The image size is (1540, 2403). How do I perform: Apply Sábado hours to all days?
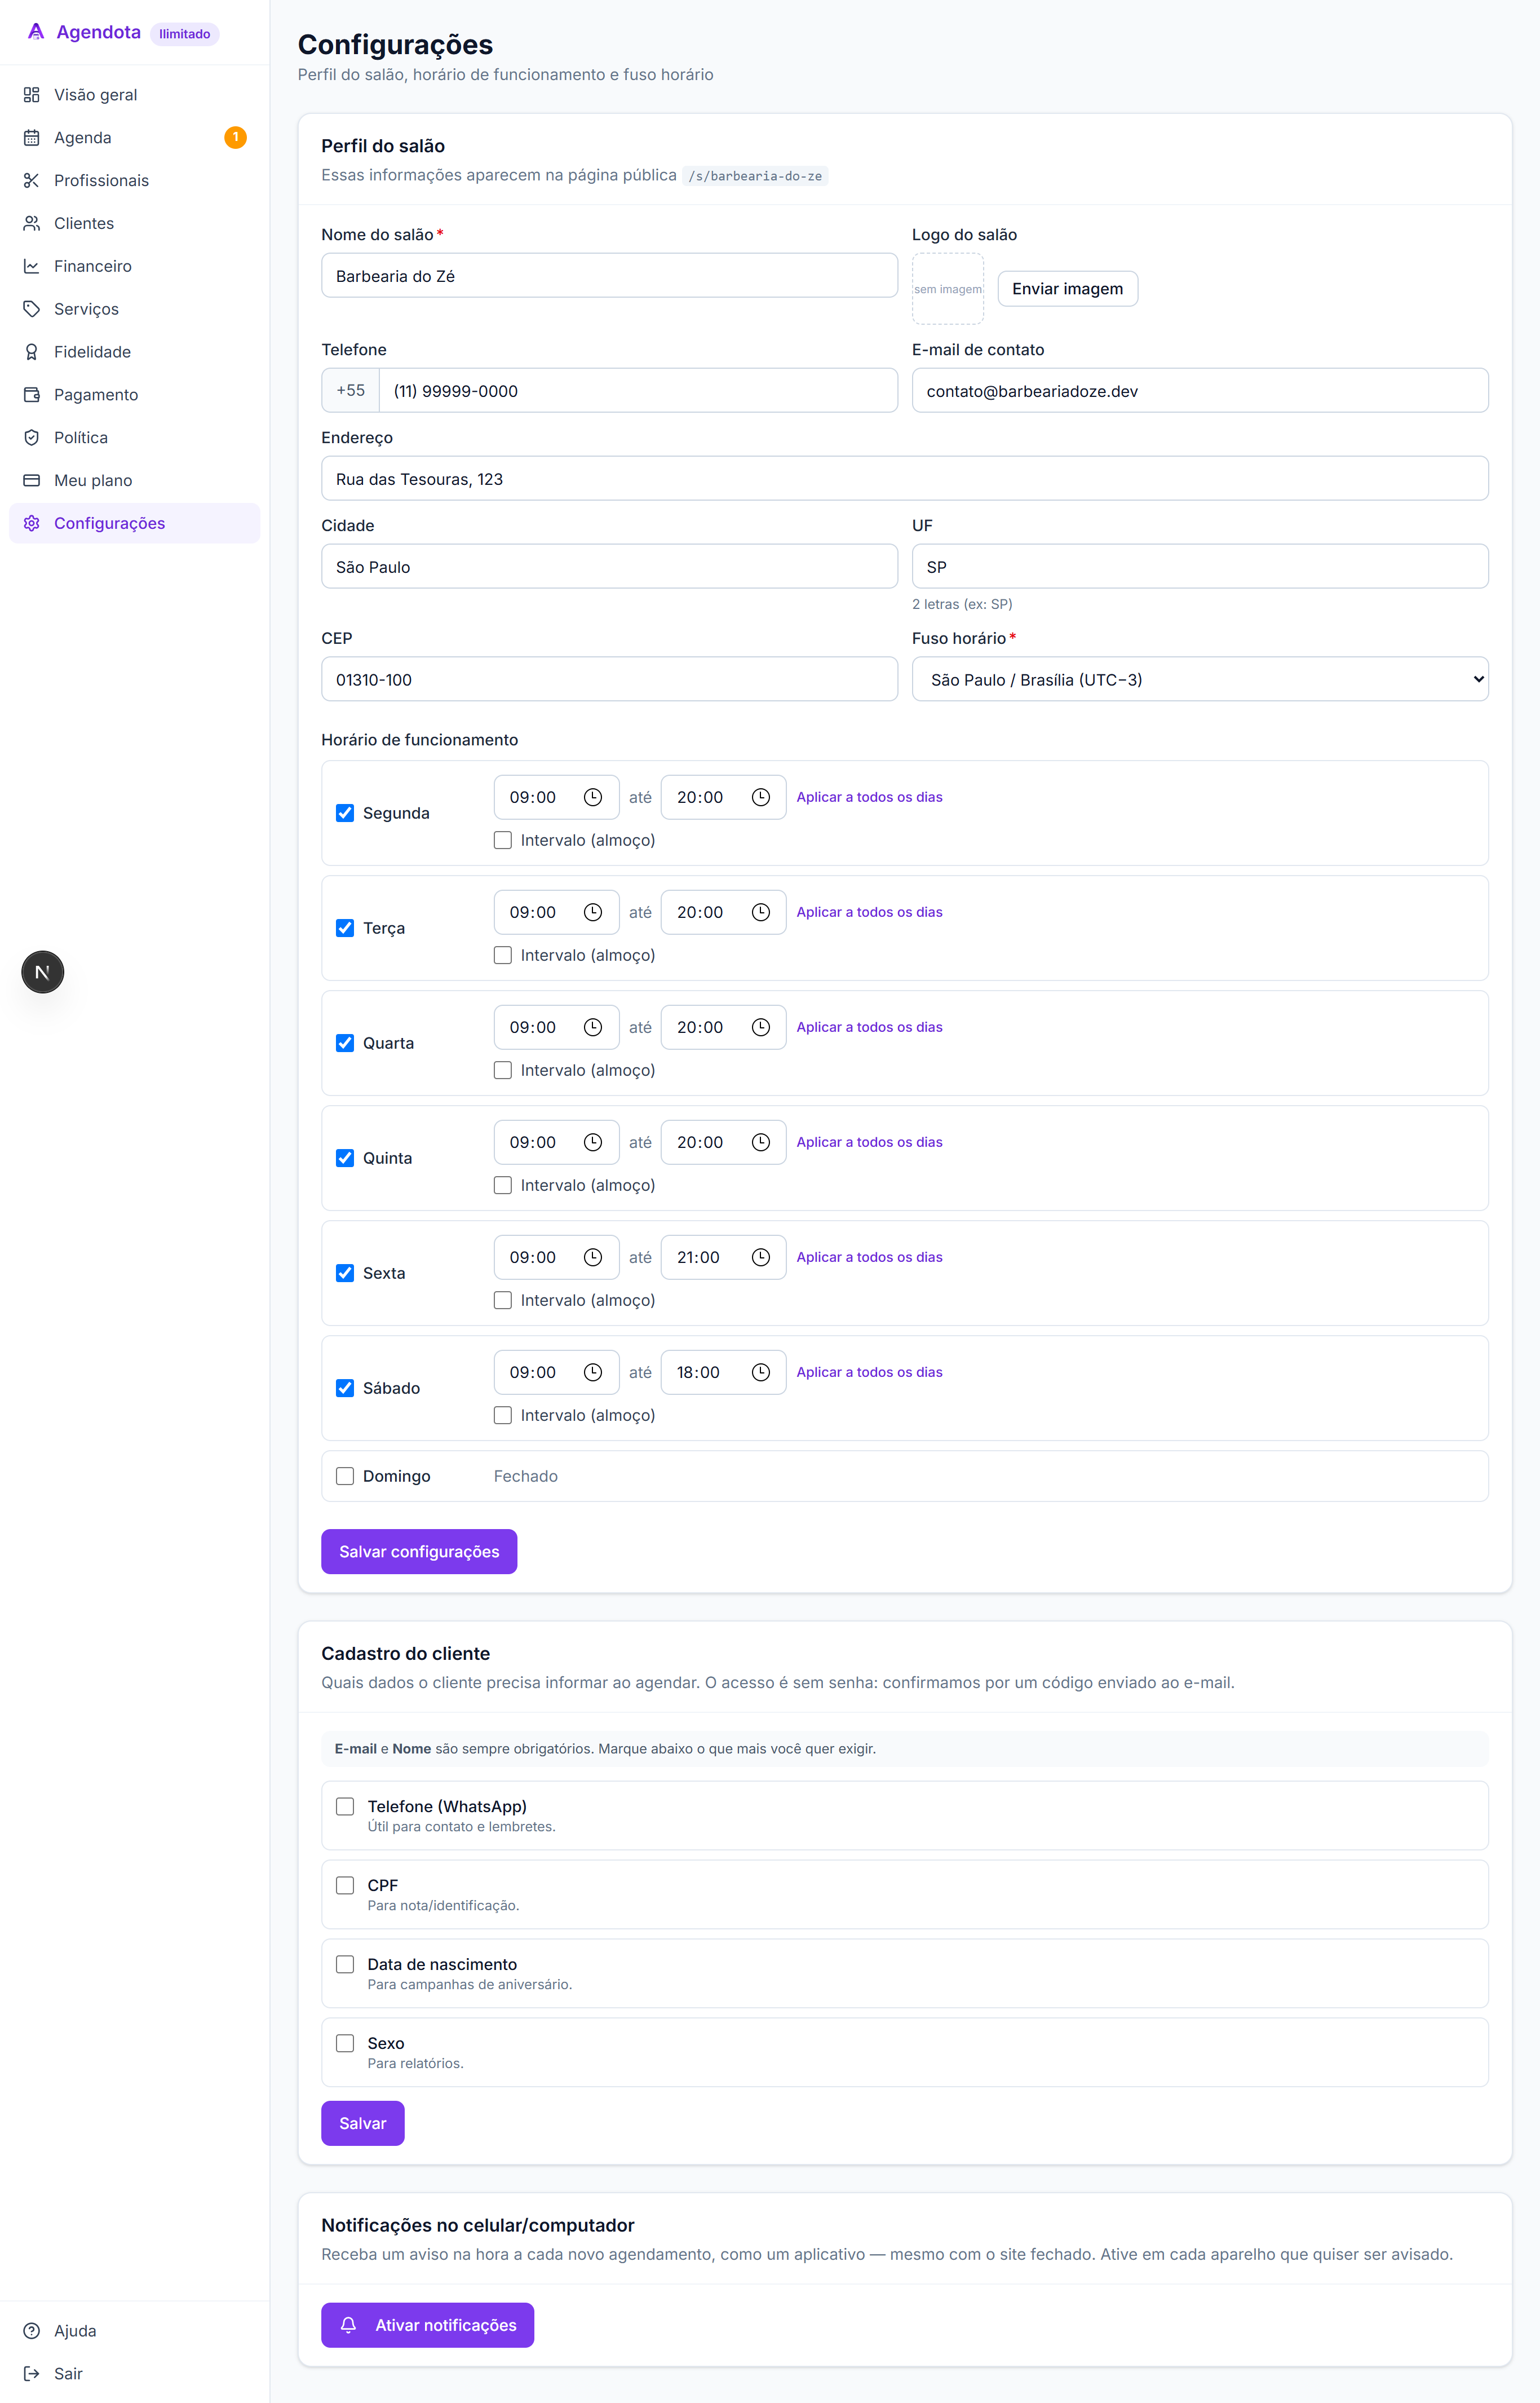869,1372
